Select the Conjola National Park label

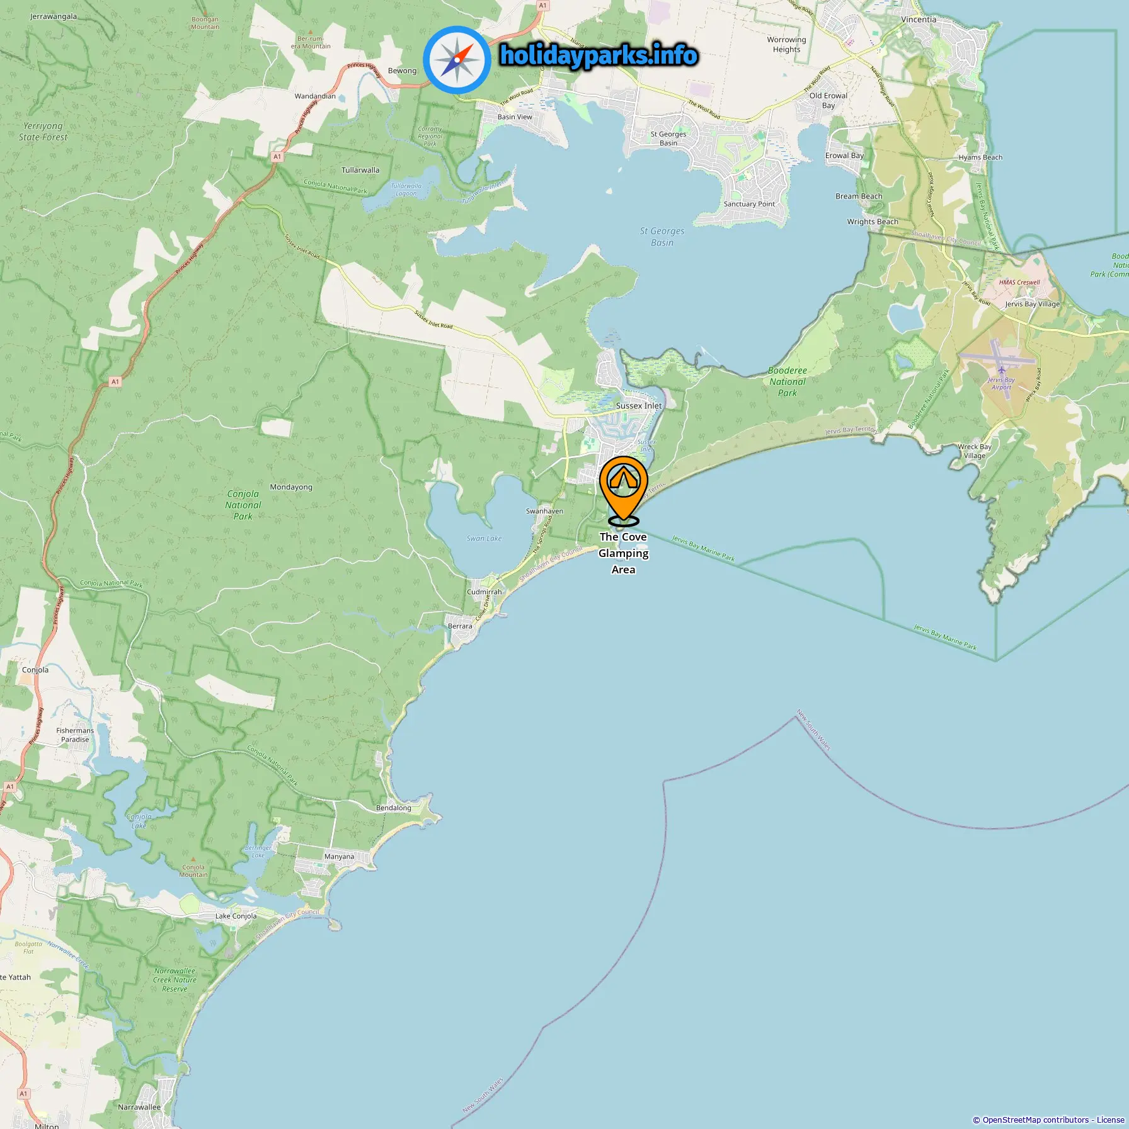click(243, 505)
